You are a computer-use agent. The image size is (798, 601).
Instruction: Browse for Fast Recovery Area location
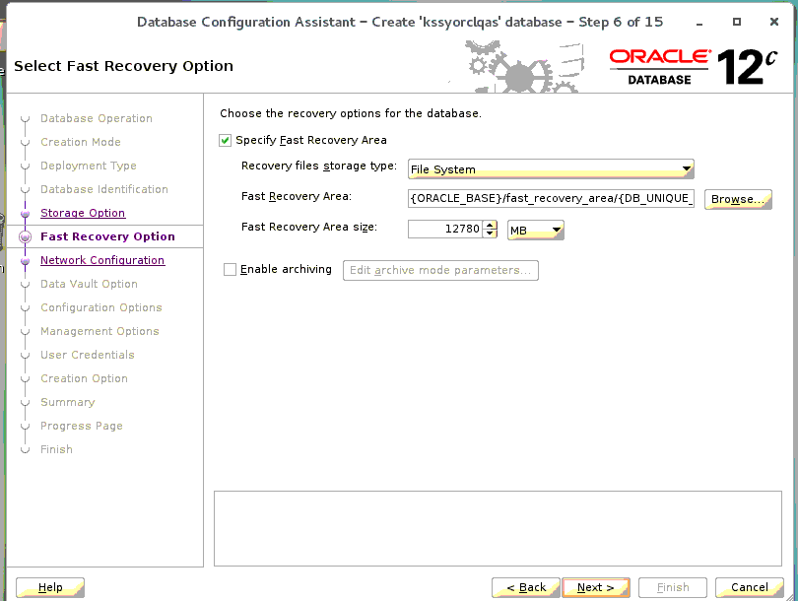click(737, 199)
